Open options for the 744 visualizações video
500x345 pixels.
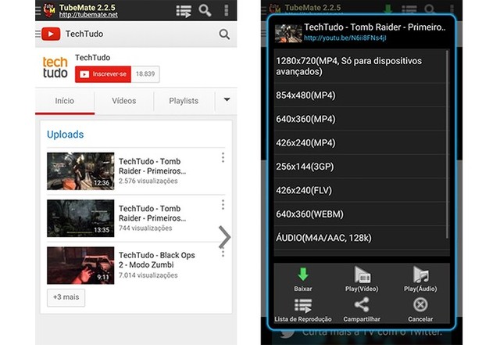tap(223, 204)
